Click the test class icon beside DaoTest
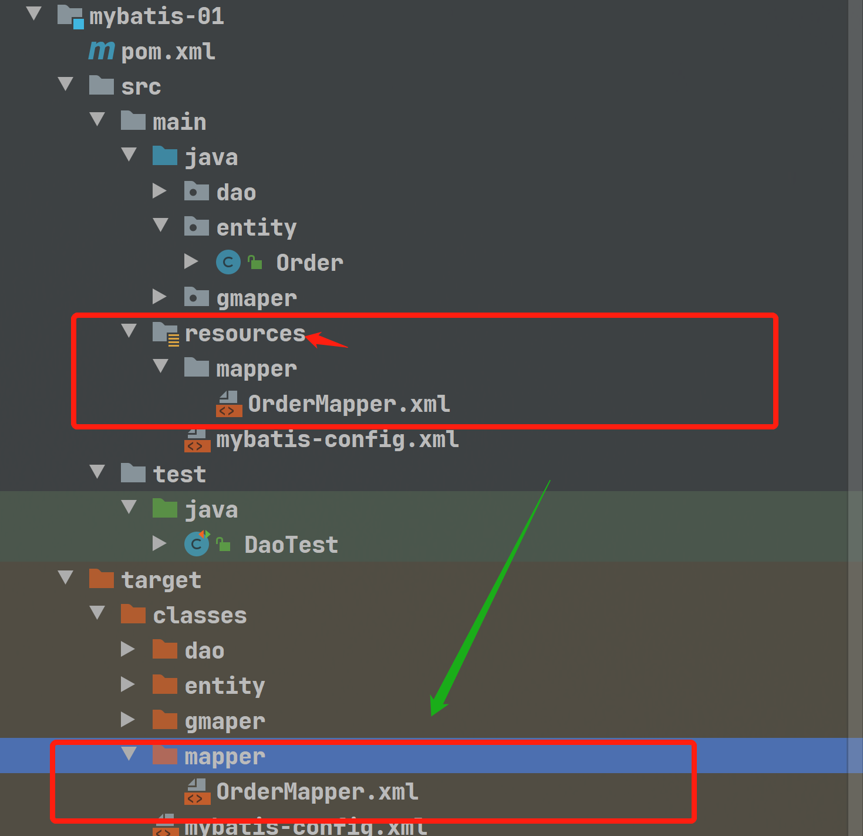Screen dimensions: 863x836 (196, 544)
